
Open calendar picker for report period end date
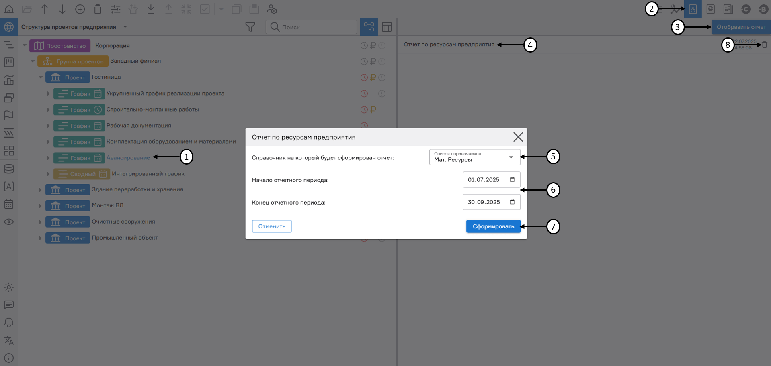point(512,202)
